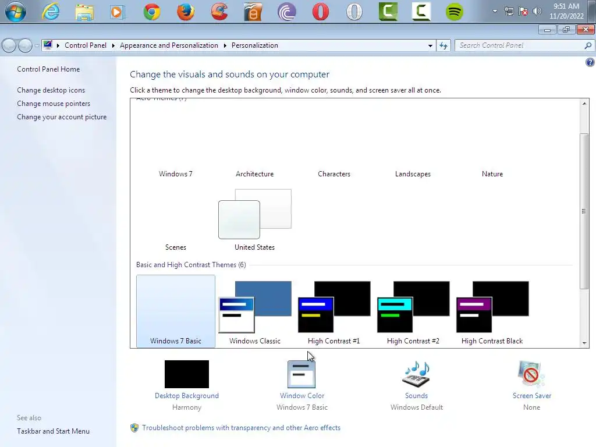Viewport: 596px width, 447px height.
Task: Expand arrow after Appearance and Personalization breadcrumb
Action: pos(225,45)
